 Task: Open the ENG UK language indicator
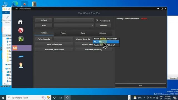pyautogui.click(x=161, y=97)
